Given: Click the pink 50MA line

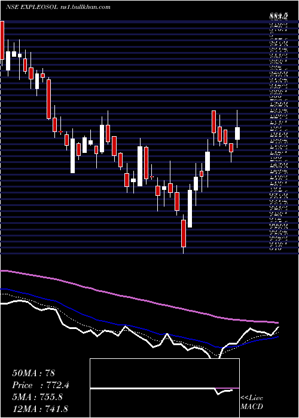Looking at the screenshot, I should (x=139, y=299).
